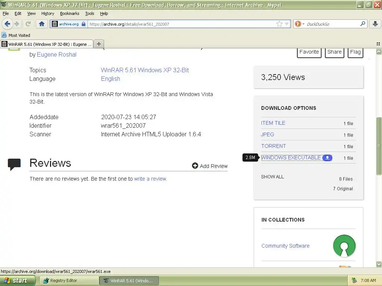The image size is (382, 286).
Task: Click the 7 Original text
Action: click(343, 189)
